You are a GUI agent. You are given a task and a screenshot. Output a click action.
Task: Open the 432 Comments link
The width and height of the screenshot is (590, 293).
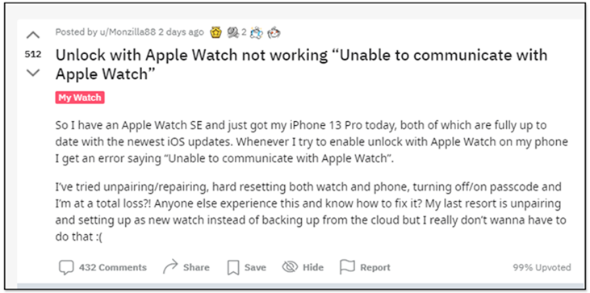coord(112,267)
